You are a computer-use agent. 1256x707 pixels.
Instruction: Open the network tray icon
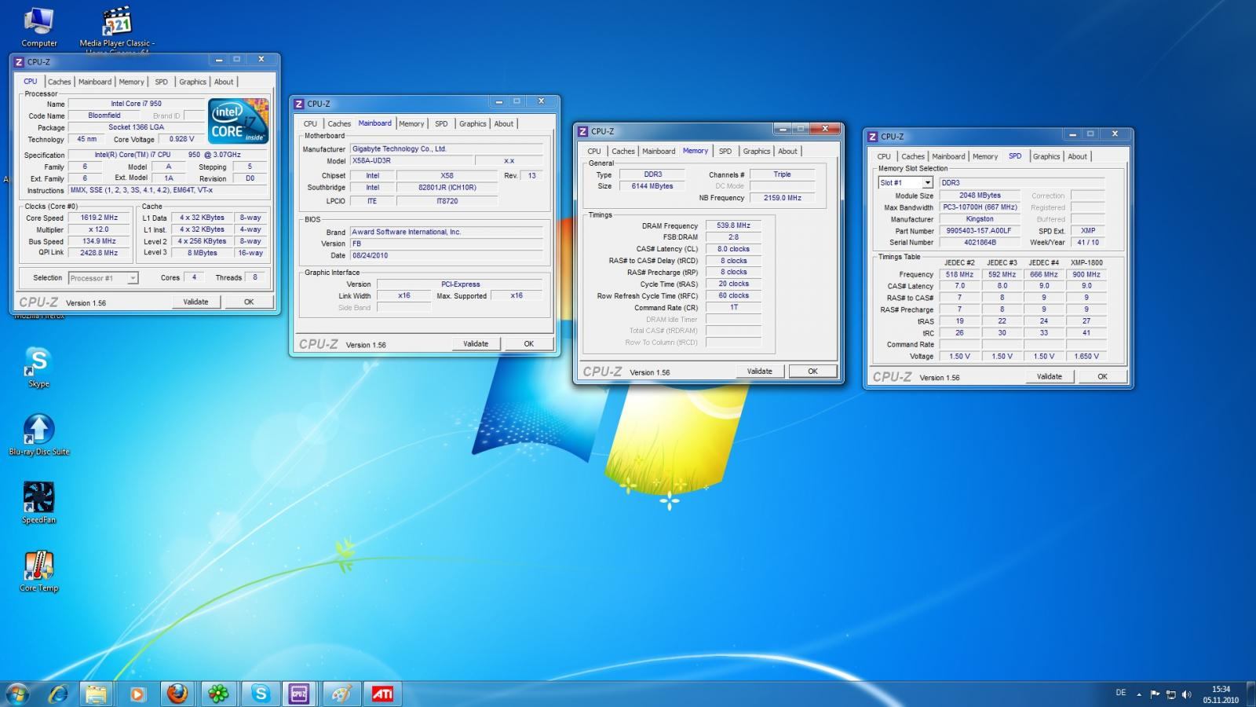1170,694
